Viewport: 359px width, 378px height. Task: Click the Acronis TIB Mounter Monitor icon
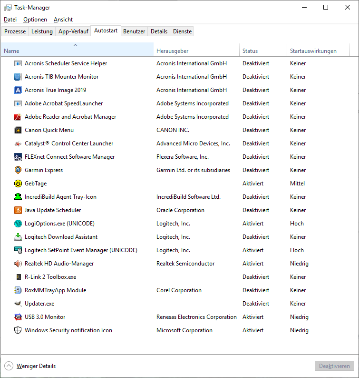coord(18,77)
